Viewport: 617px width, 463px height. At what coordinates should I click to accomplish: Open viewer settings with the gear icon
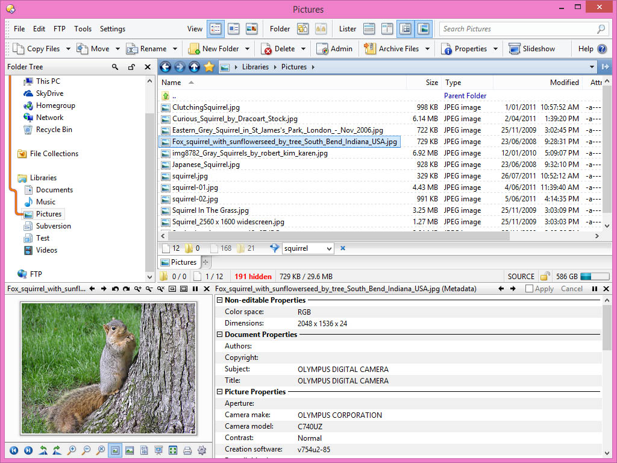pos(202,450)
